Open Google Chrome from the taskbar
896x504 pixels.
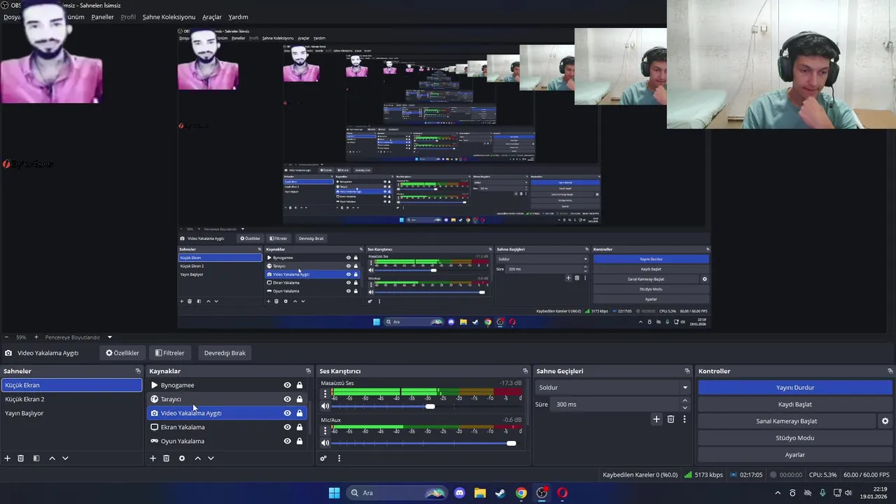coord(521,493)
